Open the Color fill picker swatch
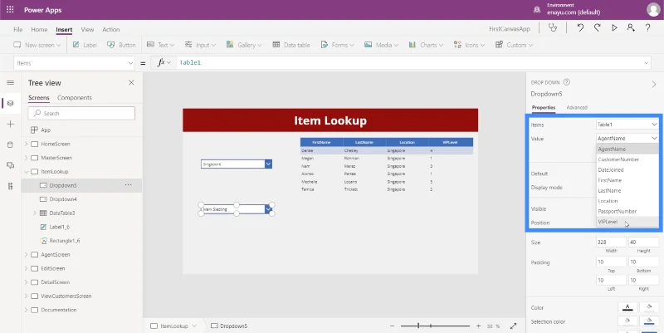 point(649,307)
